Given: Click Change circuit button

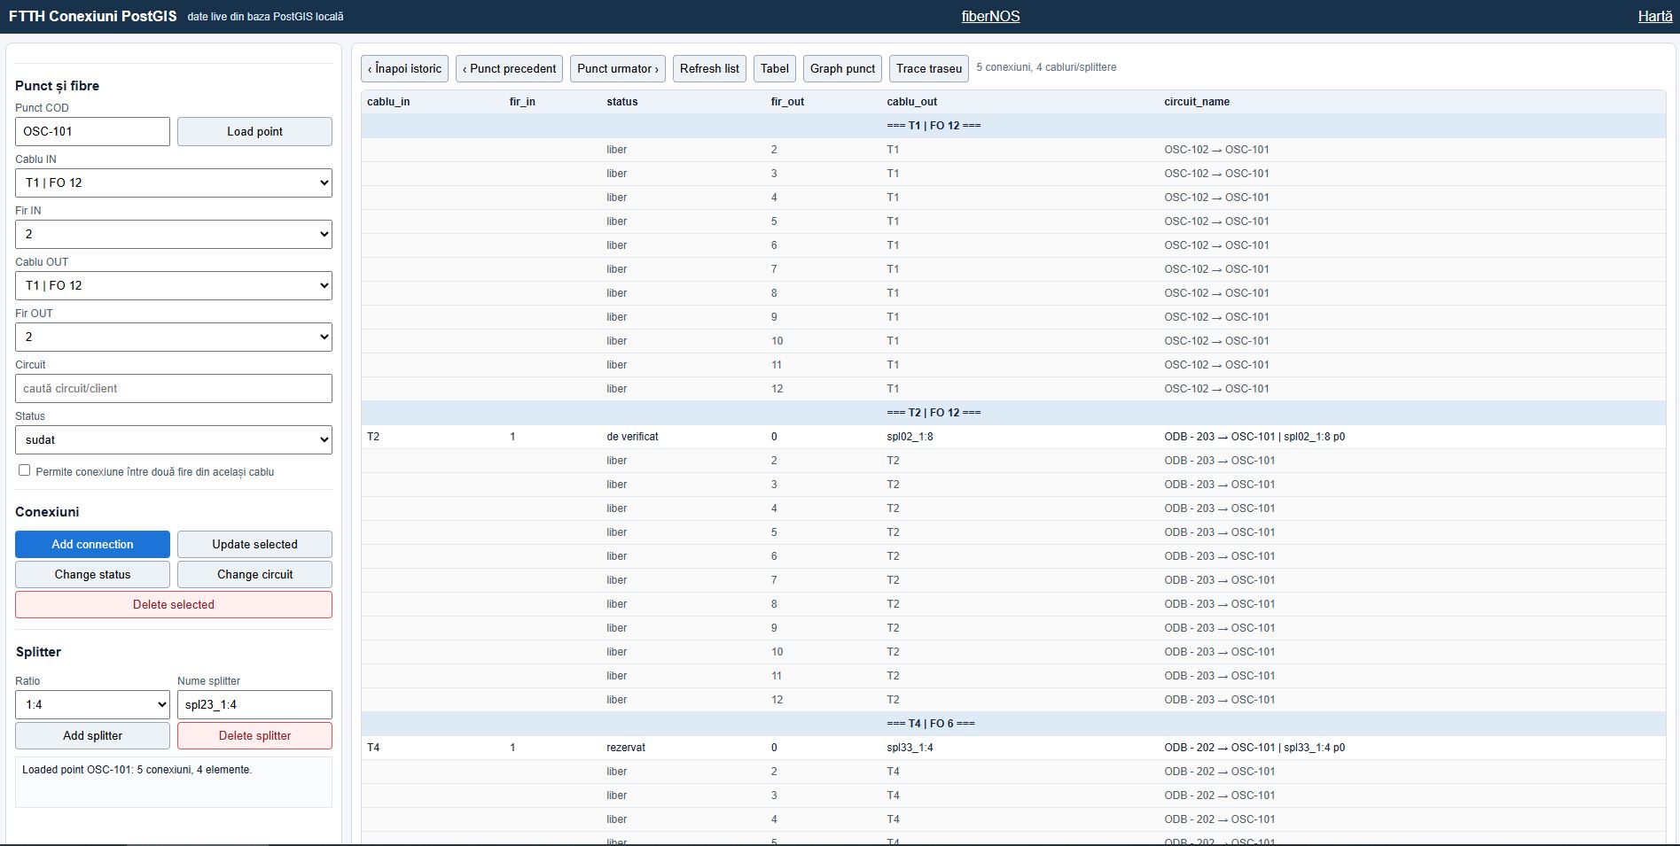Looking at the screenshot, I should point(254,574).
